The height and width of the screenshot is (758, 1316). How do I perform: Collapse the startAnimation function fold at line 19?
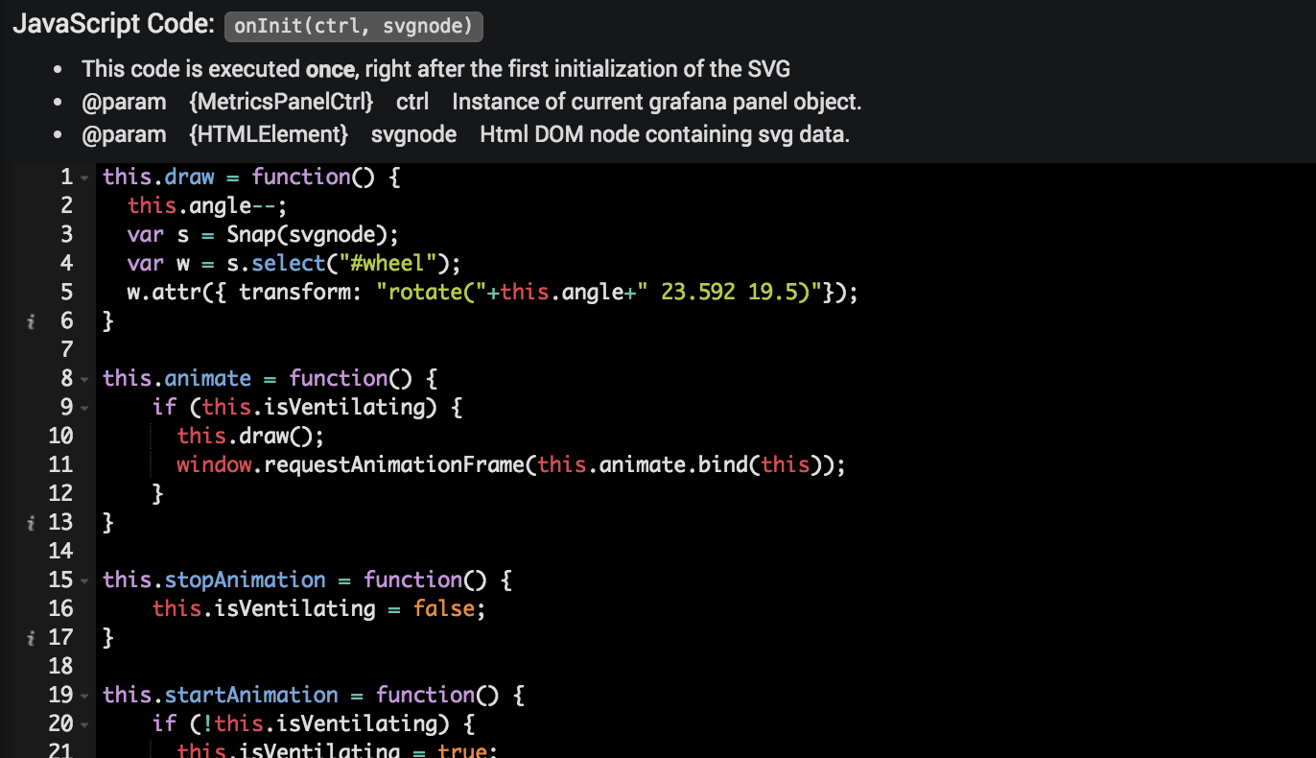pos(84,696)
